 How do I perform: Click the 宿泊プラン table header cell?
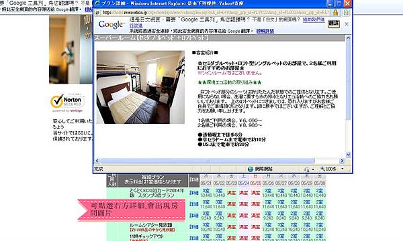pos(153,179)
